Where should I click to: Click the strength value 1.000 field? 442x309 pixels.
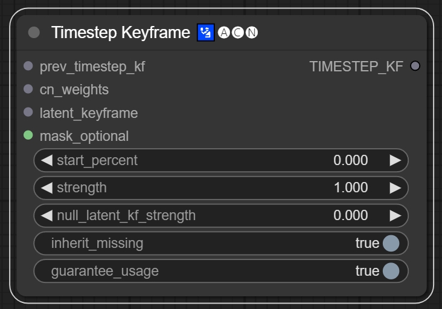coord(351,187)
